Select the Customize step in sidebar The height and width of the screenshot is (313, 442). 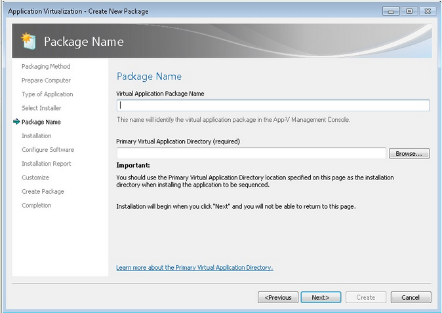pyautogui.click(x=35, y=177)
